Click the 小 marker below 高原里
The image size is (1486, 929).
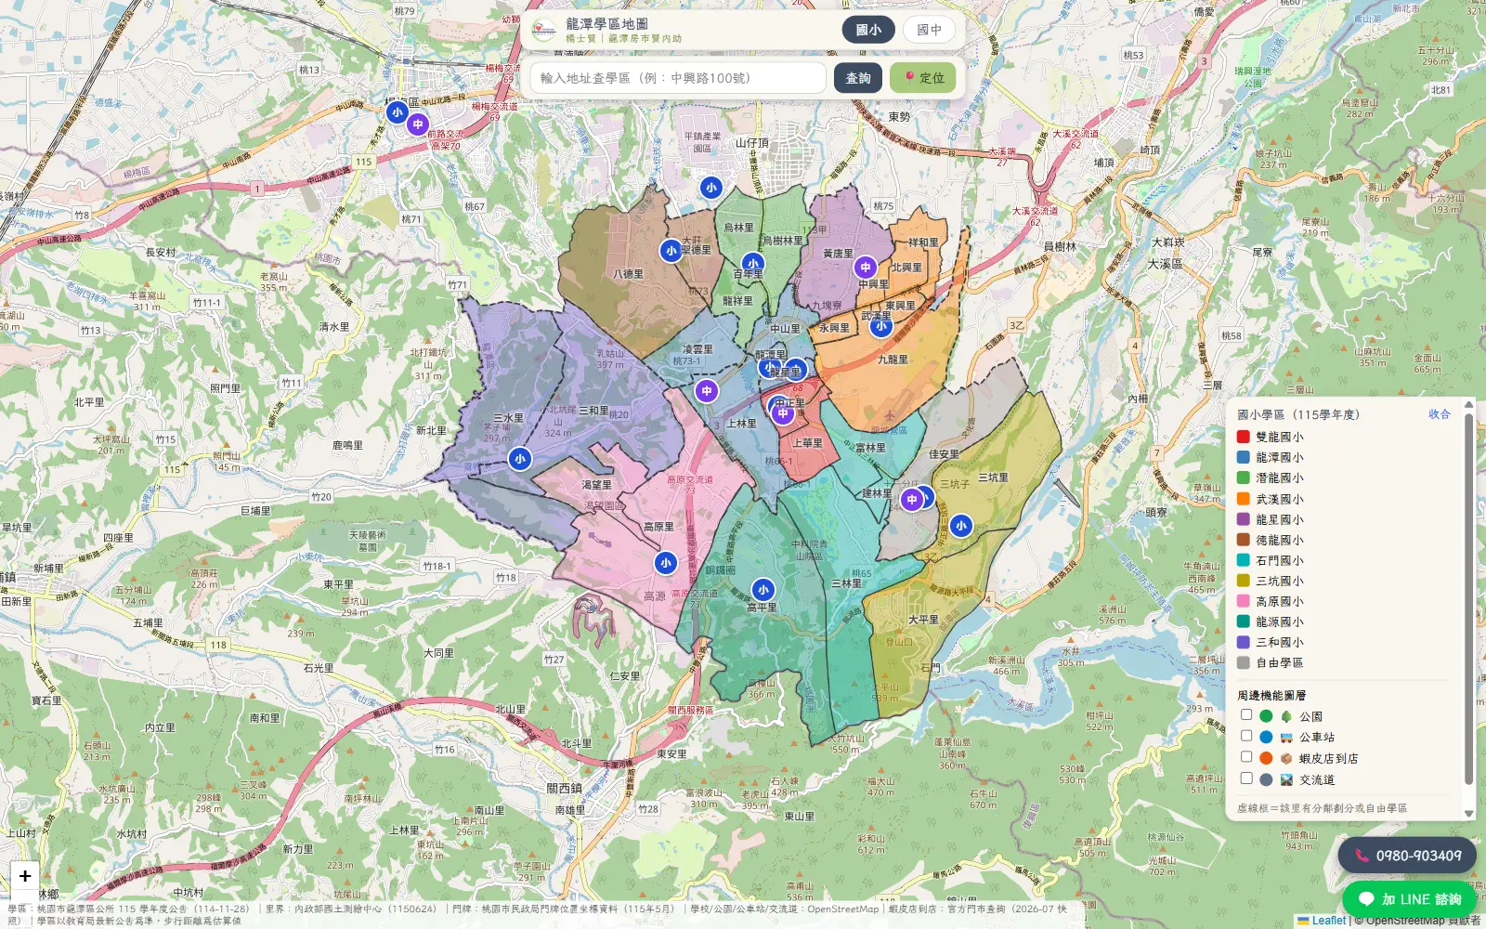[x=666, y=563]
